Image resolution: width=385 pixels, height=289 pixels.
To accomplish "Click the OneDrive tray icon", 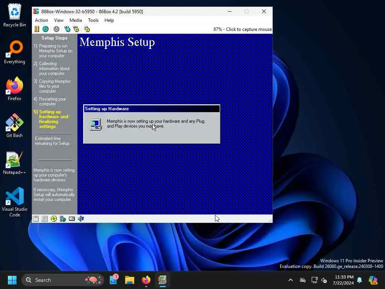I will 303,280.
